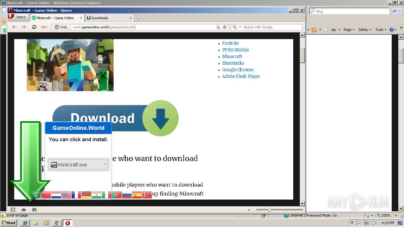This screenshot has height=227, width=404.
Task: Open the Opera view options arrow
Action: [x=249, y=210]
